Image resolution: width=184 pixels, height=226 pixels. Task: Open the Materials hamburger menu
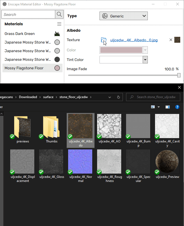point(59,24)
